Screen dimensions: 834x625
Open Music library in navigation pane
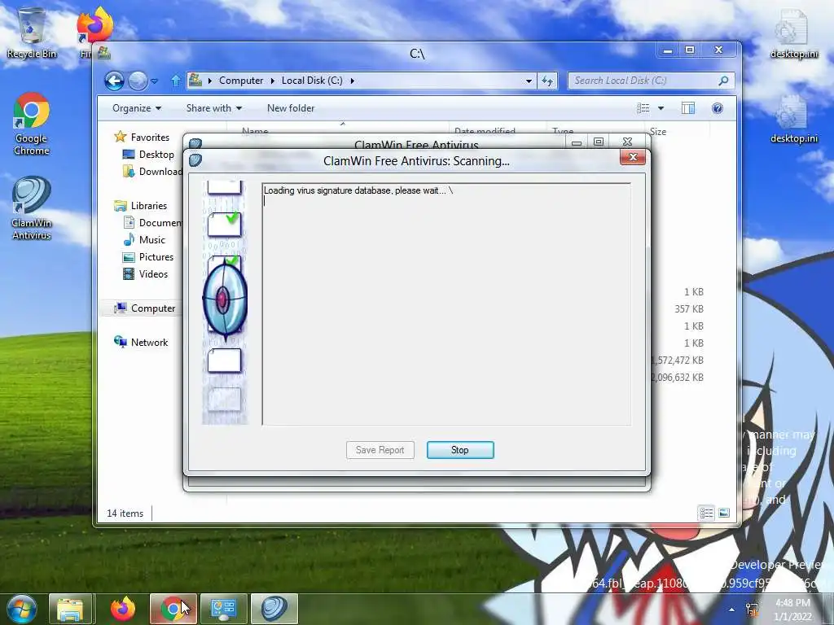[144, 240]
